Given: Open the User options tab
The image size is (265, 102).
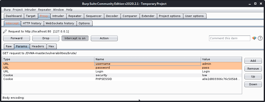Looking at the screenshot, I should [194, 16].
